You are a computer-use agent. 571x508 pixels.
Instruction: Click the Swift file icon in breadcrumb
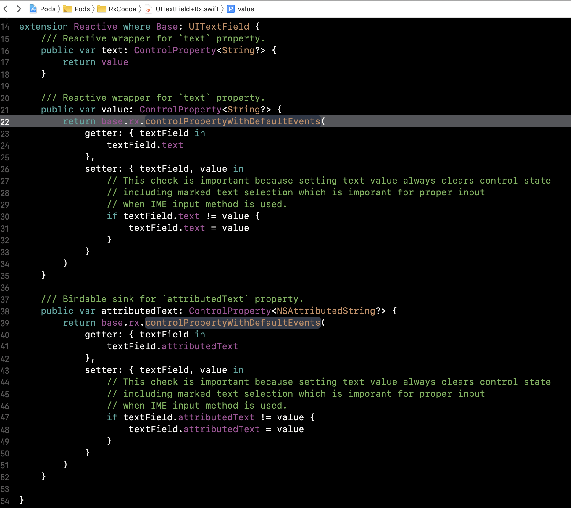(x=149, y=9)
